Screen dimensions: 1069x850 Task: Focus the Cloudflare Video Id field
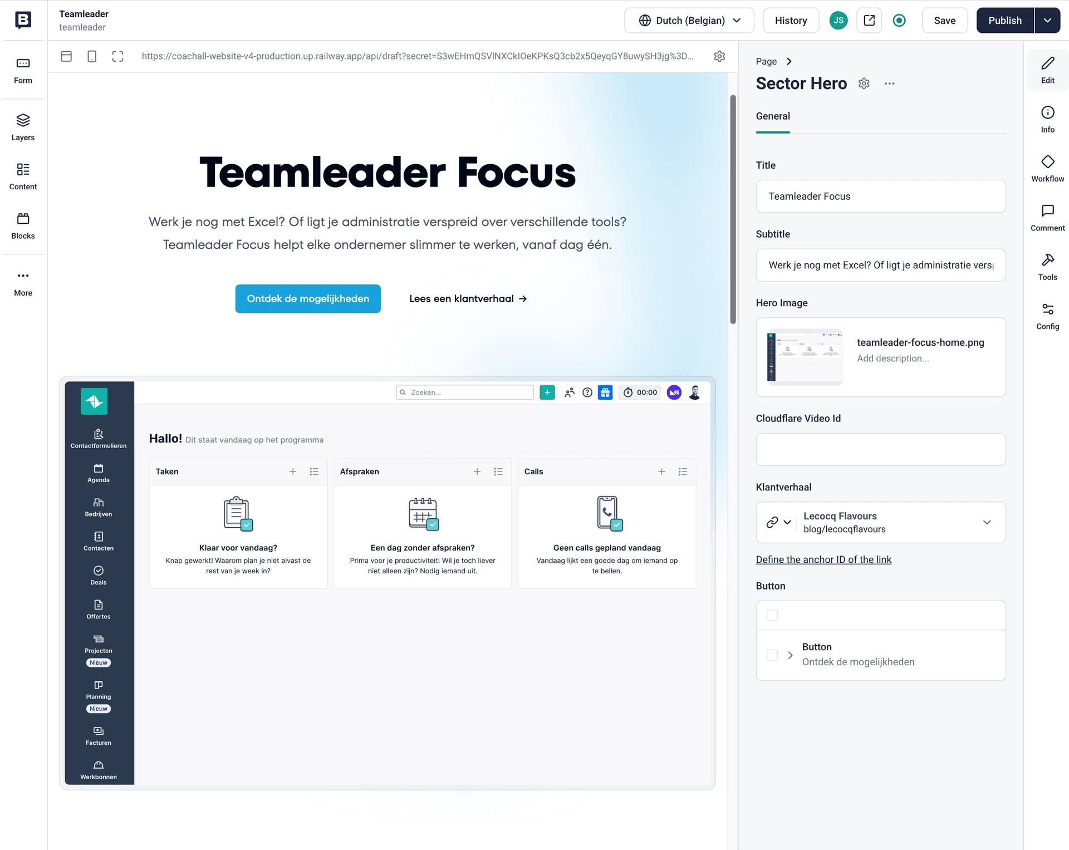(x=881, y=449)
